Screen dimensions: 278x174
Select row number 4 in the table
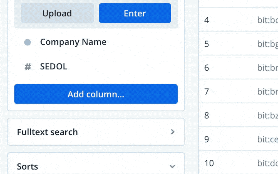click(207, 20)
